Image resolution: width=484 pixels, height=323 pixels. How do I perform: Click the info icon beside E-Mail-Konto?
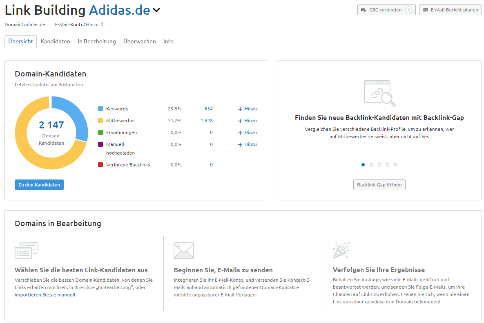tap(102, 24)
